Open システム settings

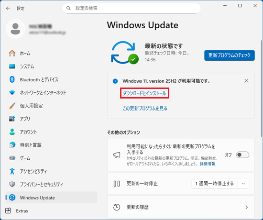(x=52, y=66)
